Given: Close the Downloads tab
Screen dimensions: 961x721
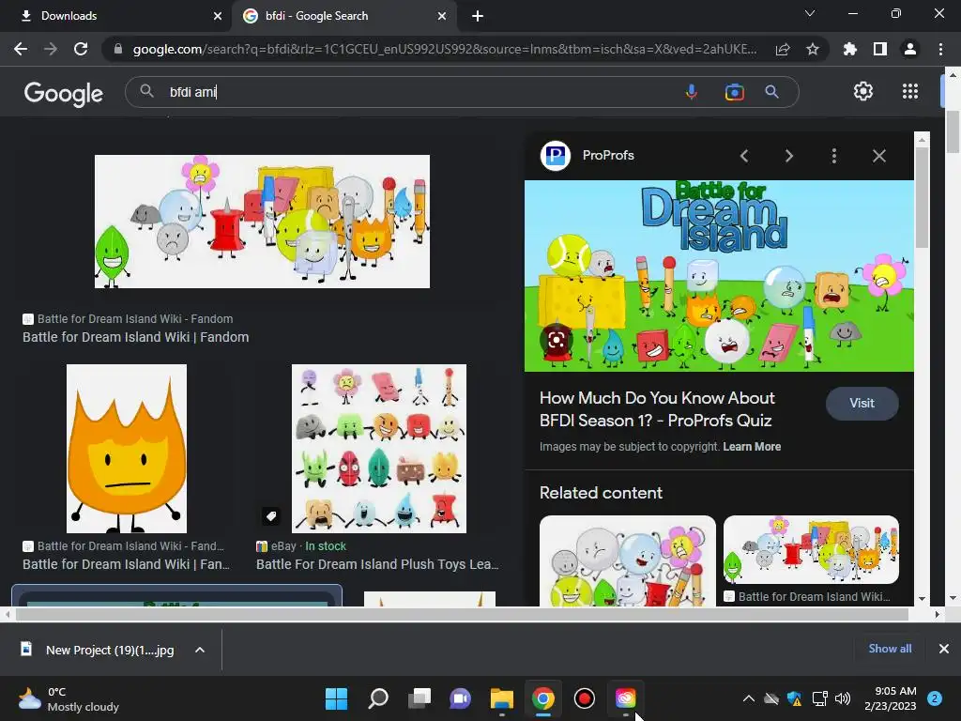Looking at the screenshot, I should coord(218,16).
